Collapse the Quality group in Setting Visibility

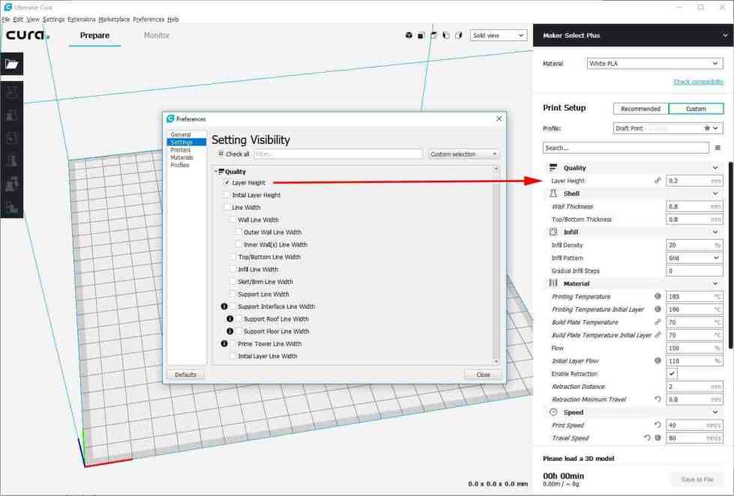point(216,172)
